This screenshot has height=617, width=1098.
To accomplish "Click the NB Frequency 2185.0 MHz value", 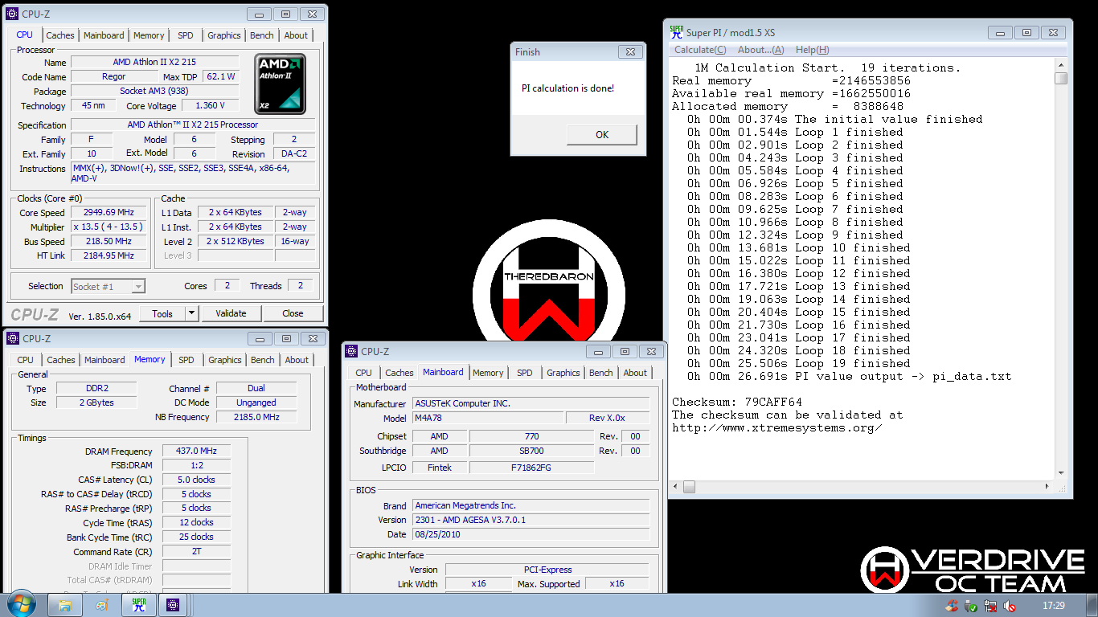I will point(256,417).
